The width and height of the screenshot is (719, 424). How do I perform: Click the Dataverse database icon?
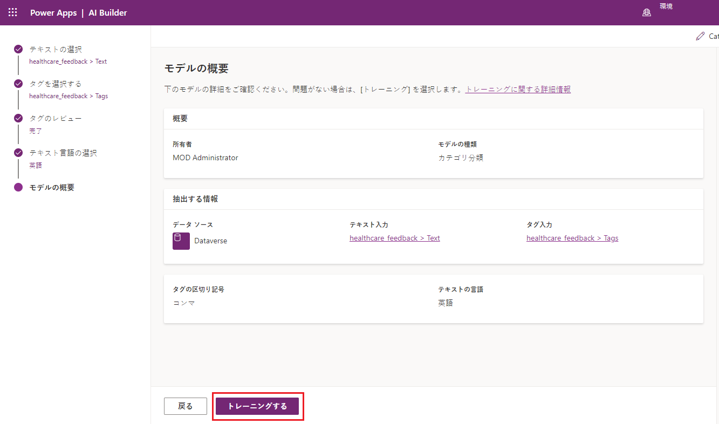point(181,241)
